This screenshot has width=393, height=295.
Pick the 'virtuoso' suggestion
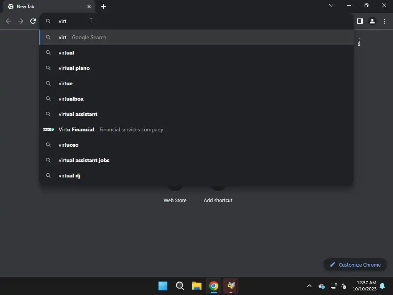[196, 145]
